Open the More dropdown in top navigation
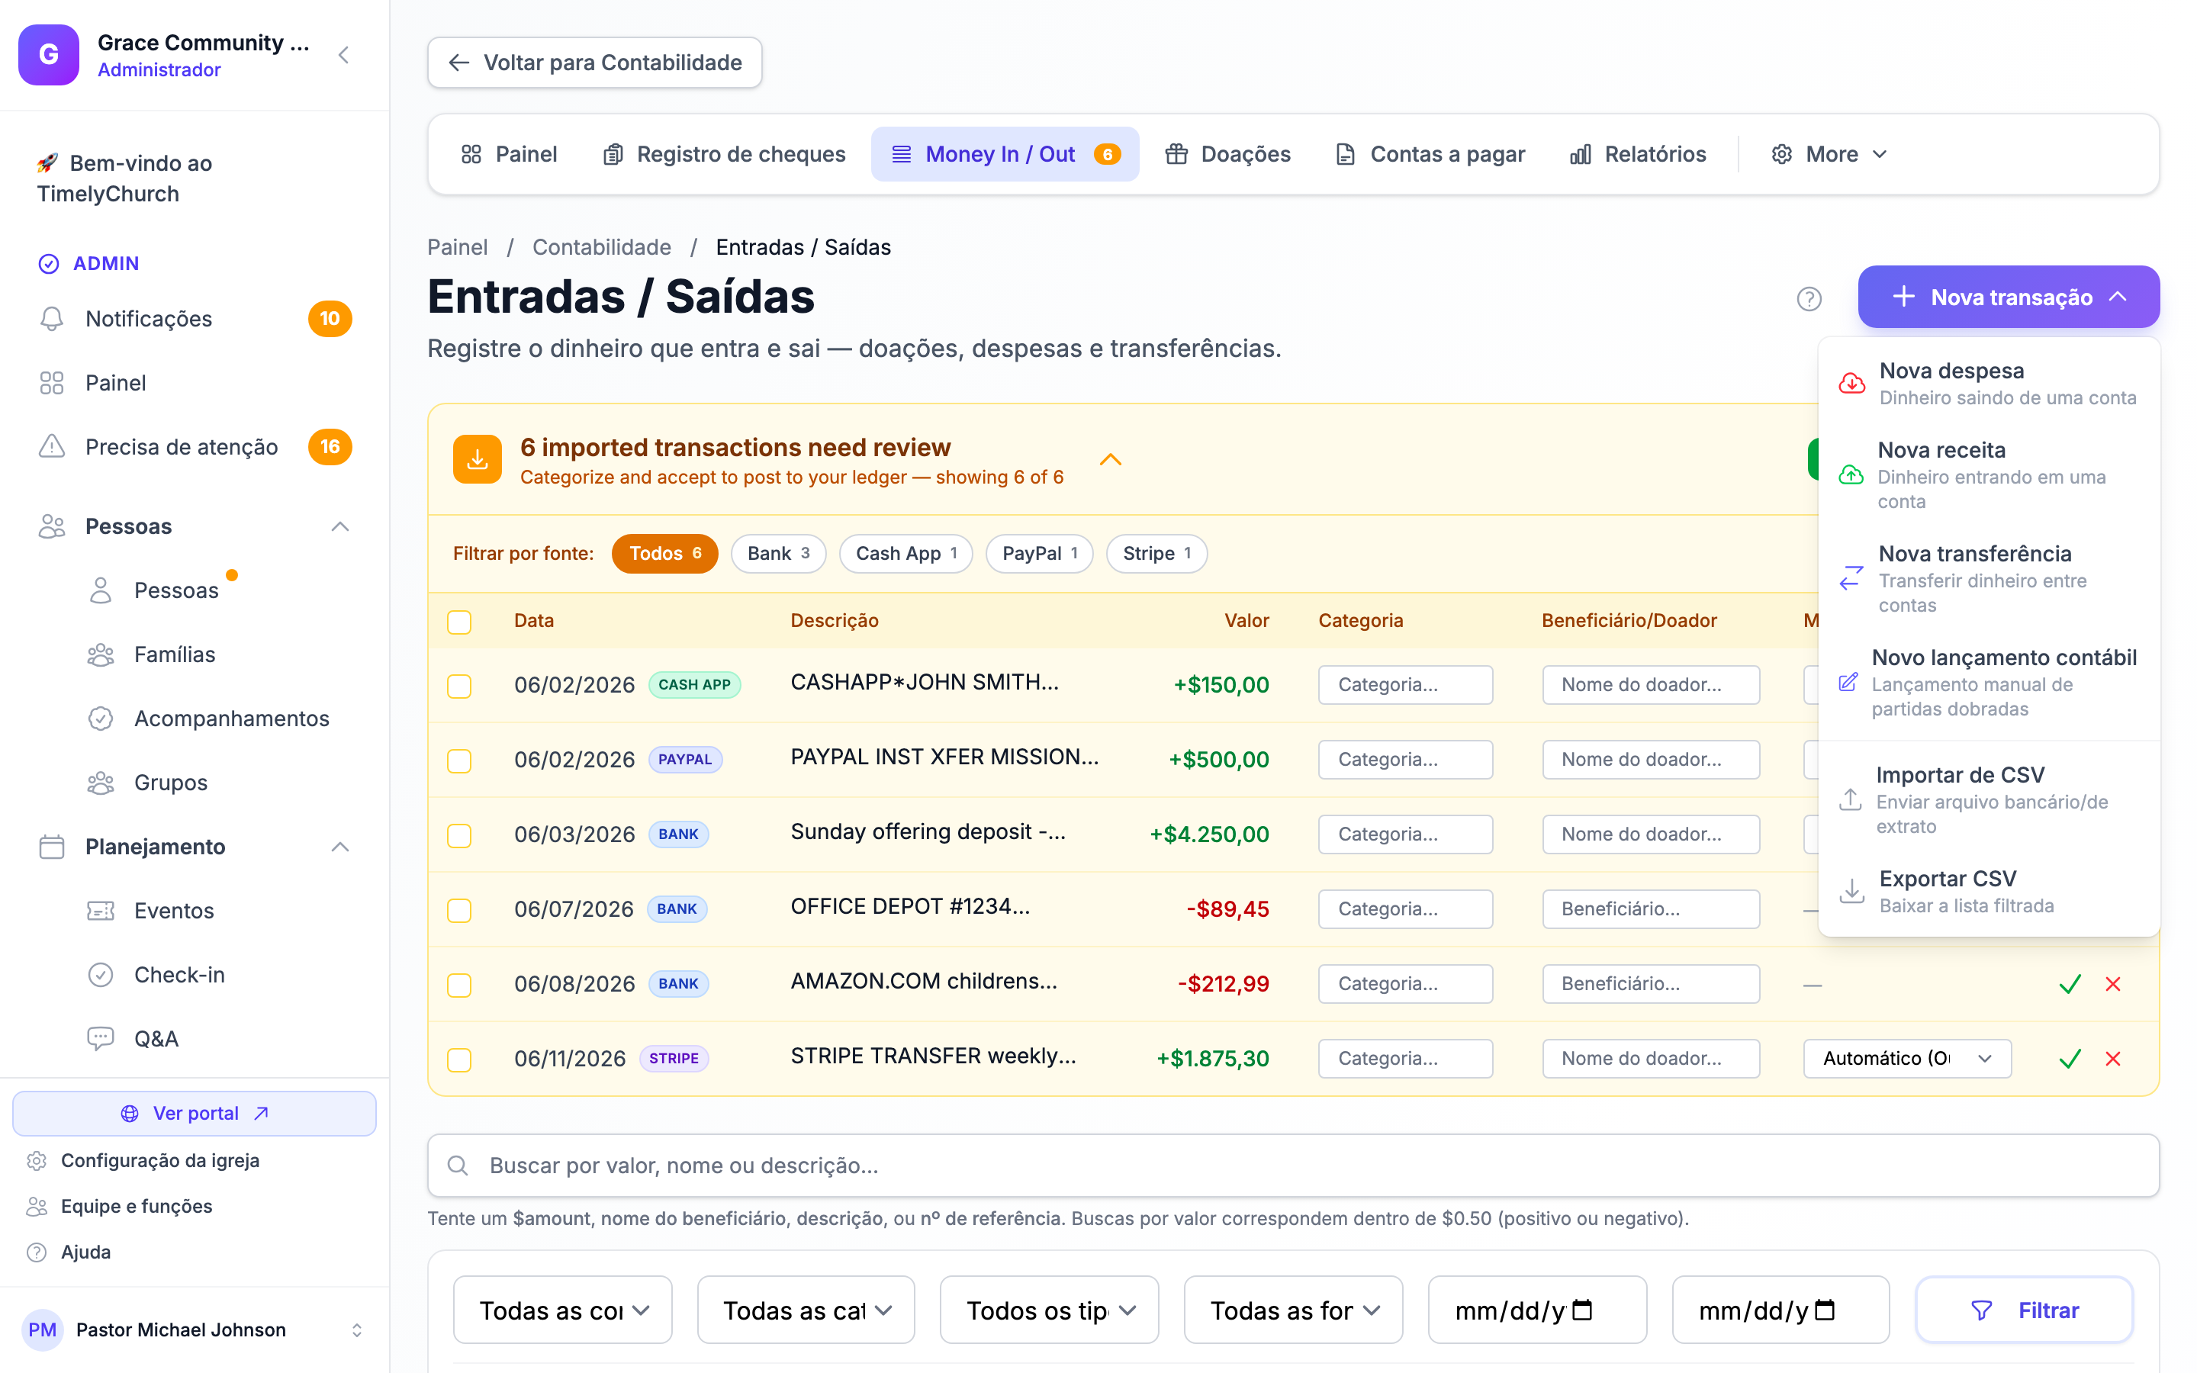 pyautogui.click(x=1830, y=154)
